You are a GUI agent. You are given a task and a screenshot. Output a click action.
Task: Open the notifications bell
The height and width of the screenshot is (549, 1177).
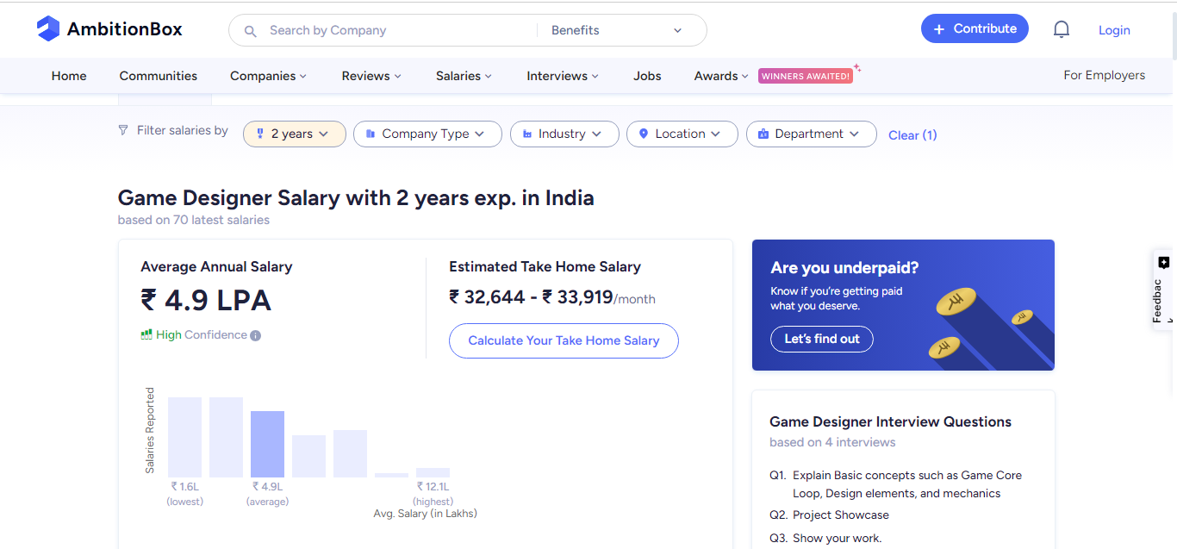click(1062, 29)
